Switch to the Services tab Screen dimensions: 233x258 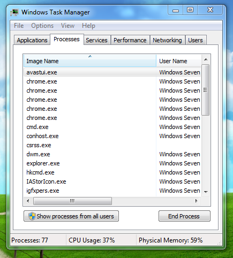coord(96,40)
